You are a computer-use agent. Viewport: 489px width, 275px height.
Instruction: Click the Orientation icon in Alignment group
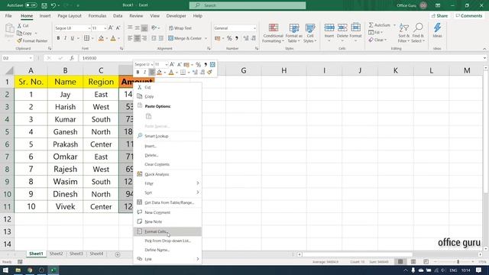(x=154, y=28)
